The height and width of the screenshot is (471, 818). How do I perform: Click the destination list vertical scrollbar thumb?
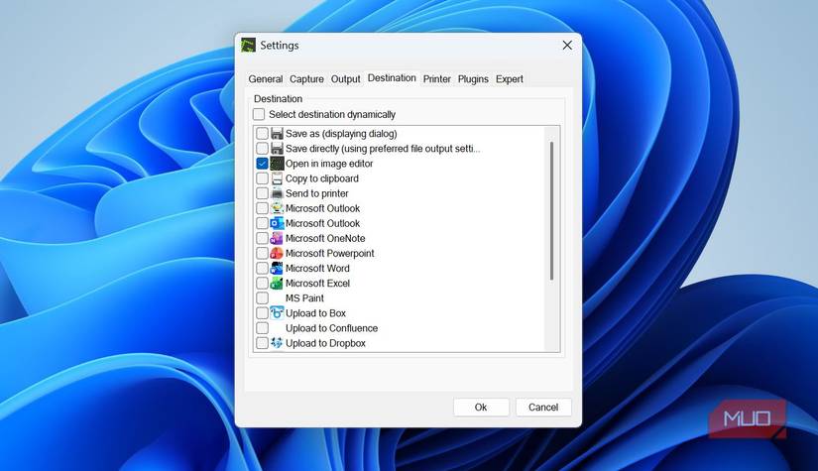point(551,211)
